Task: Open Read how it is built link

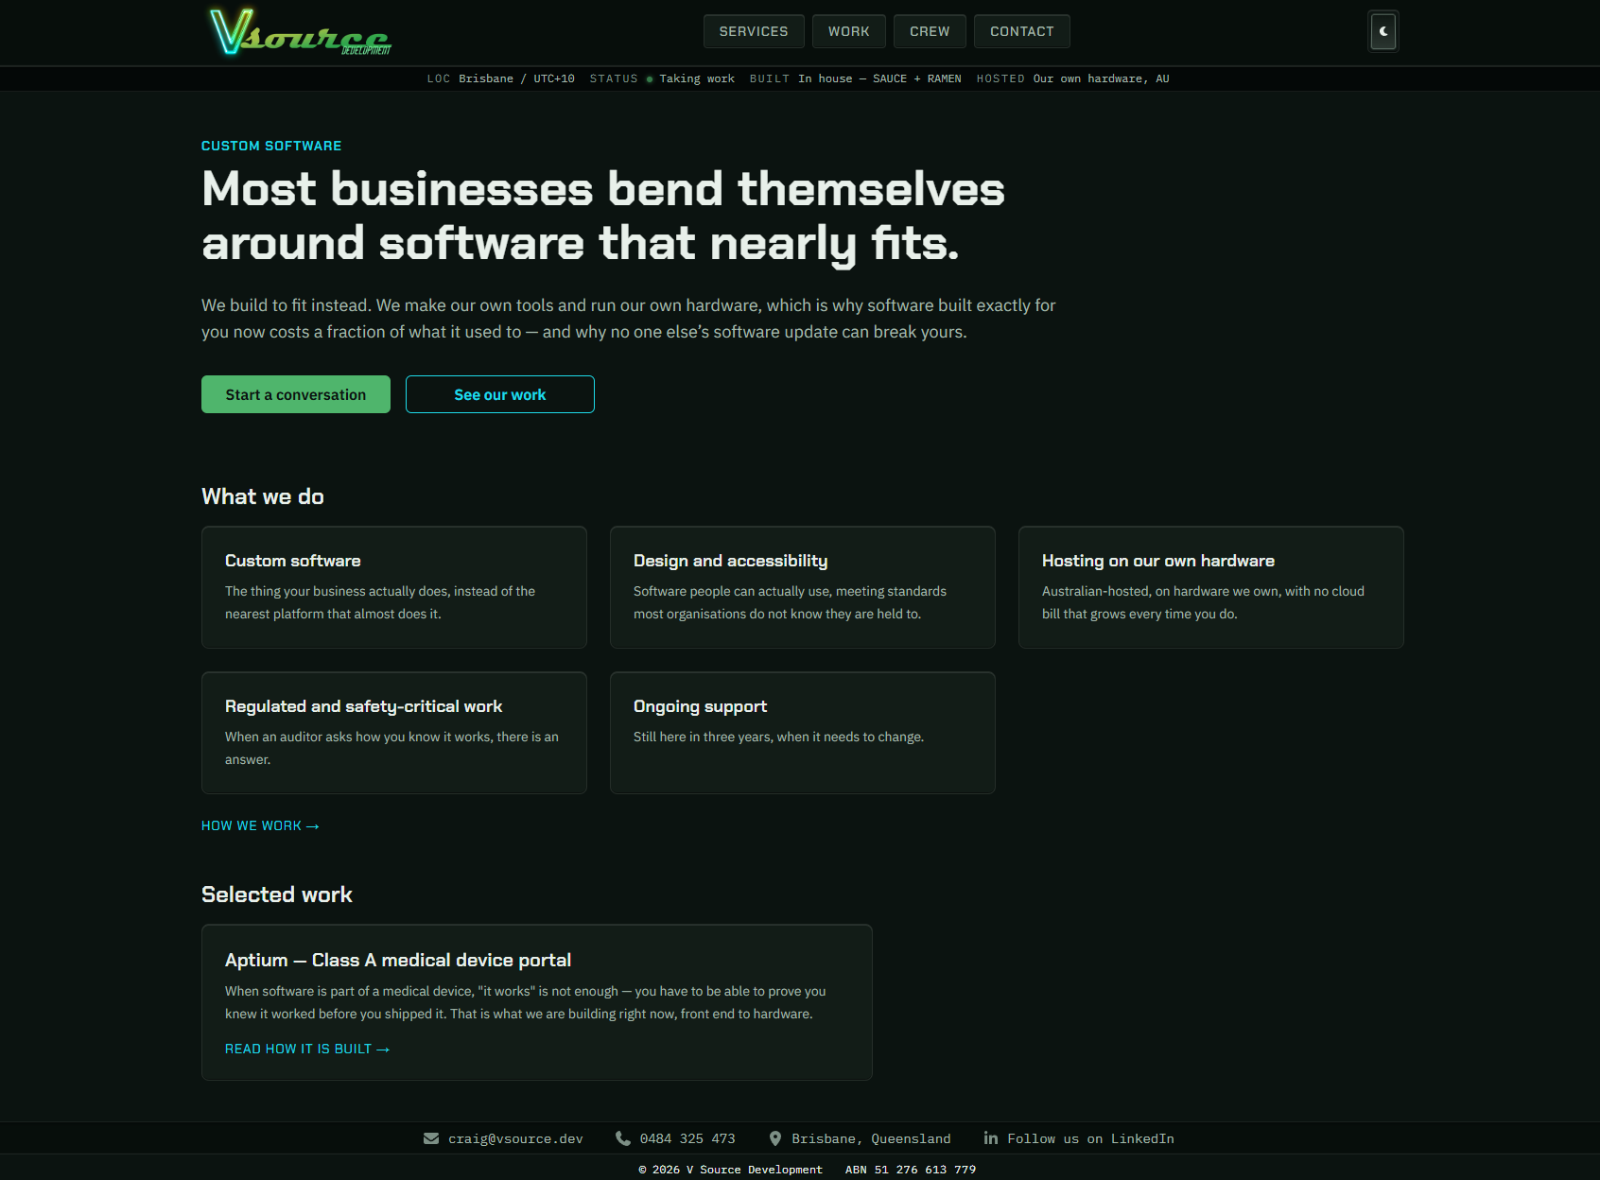Action: click(x=307, y=1049)
